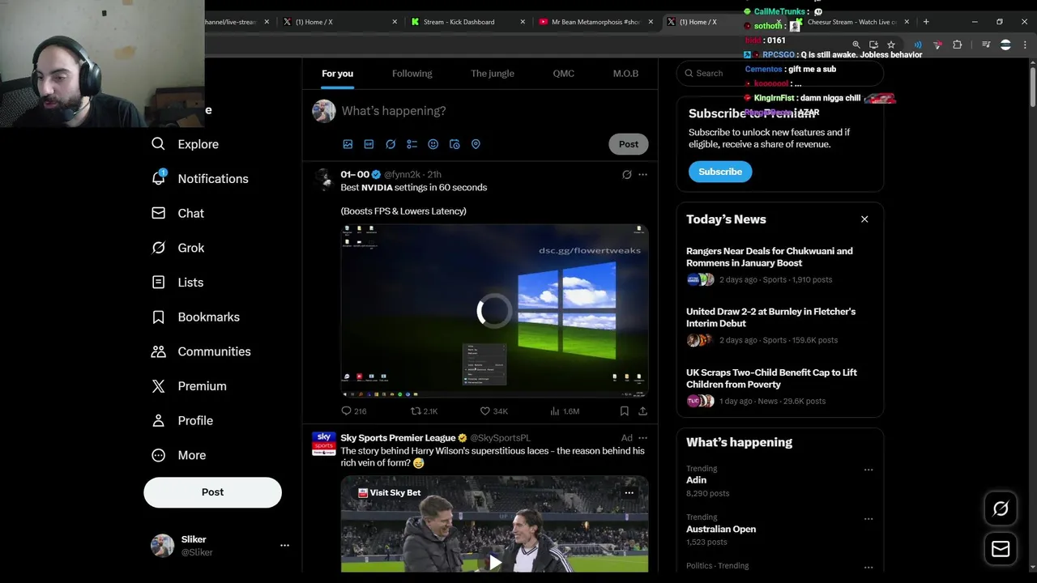
Task: Repost the 01-00 post with 2.1K reposts
Action: (x=425, y=411)
